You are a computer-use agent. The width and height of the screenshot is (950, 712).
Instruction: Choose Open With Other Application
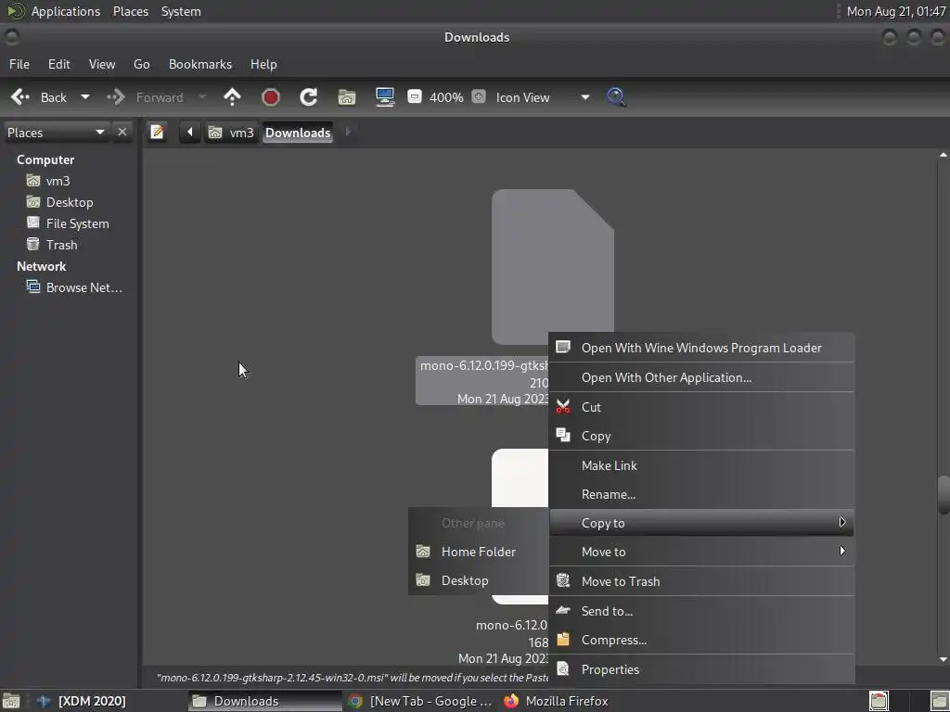[701, 377]
